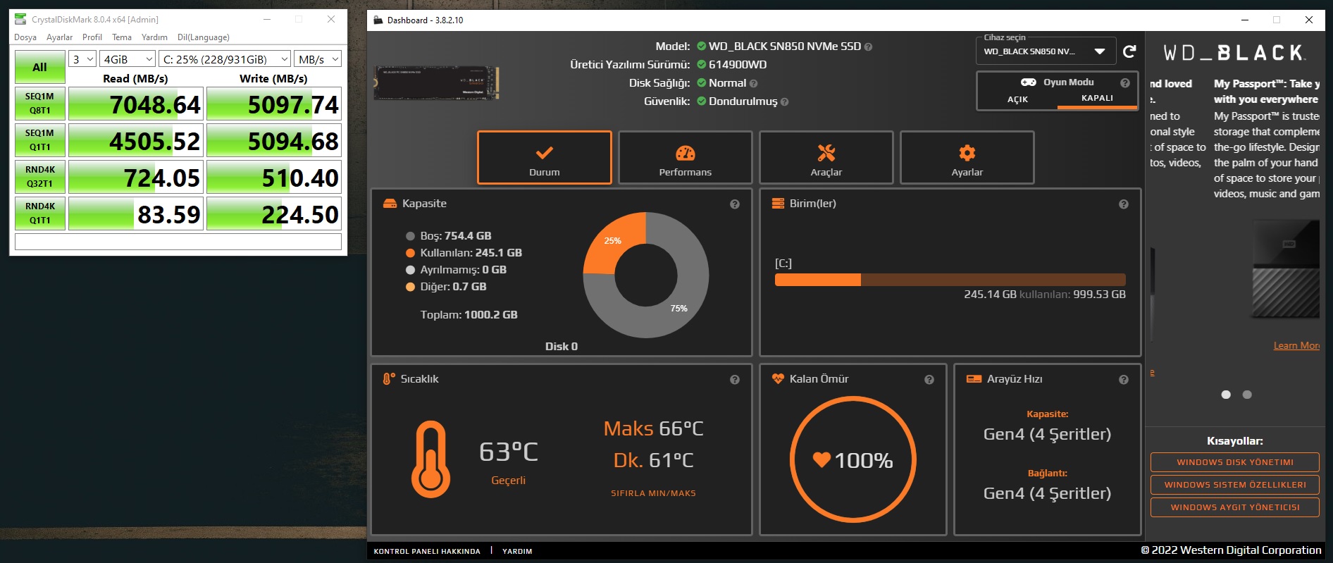Click help icon in Kapasite panel
The image size is (1333, 563).
click(735, 204)
